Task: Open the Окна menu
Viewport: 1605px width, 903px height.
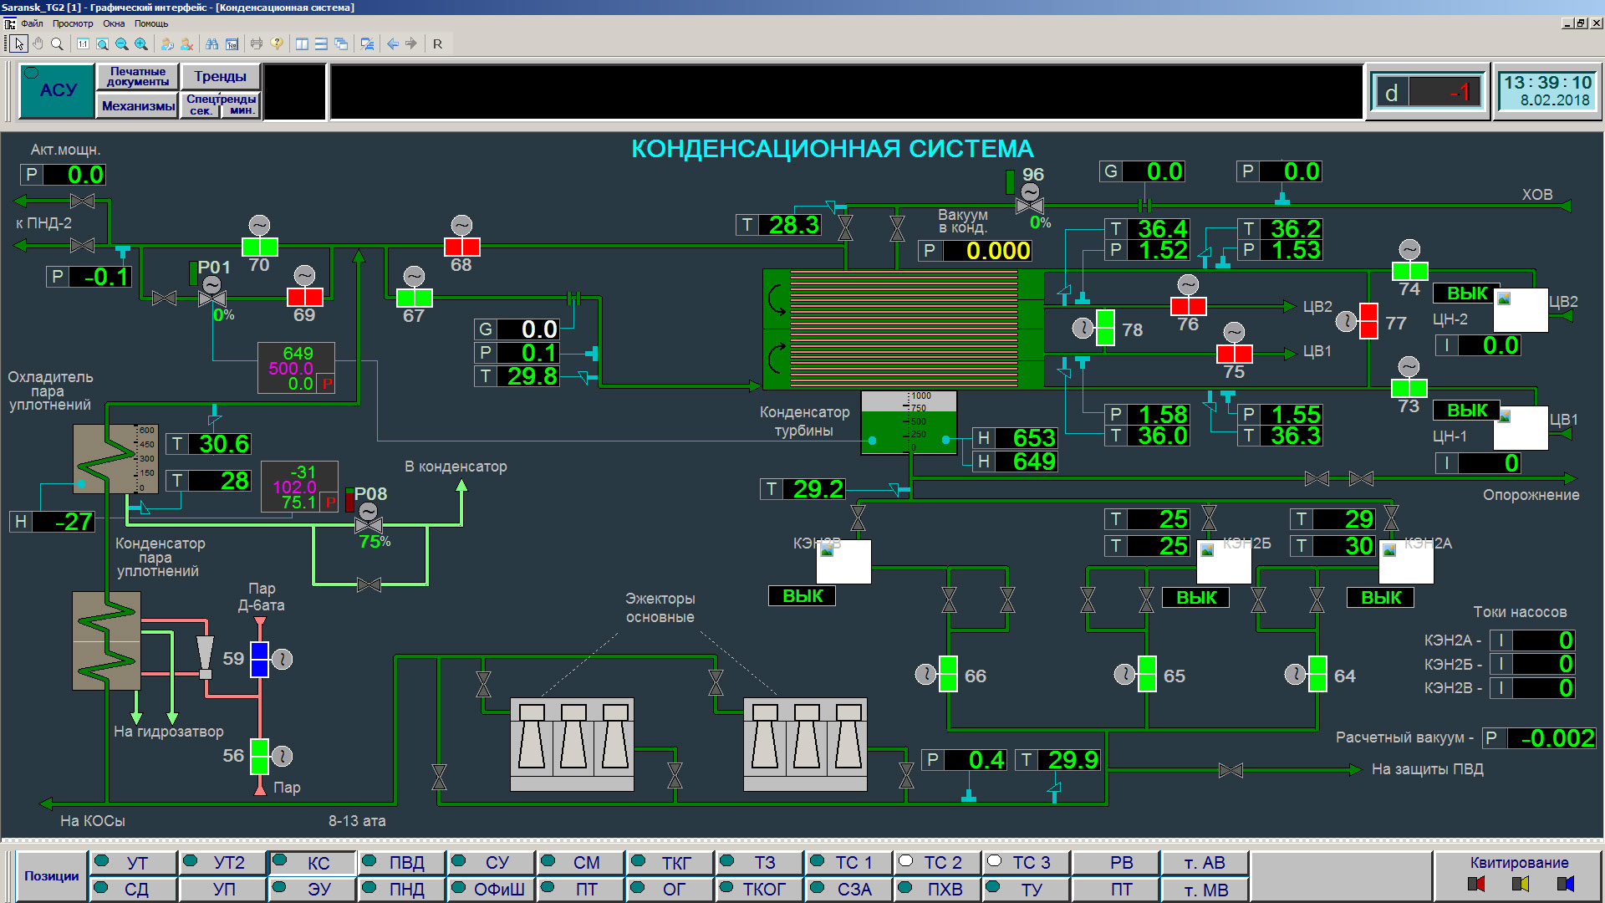Action: pos(114,23)
